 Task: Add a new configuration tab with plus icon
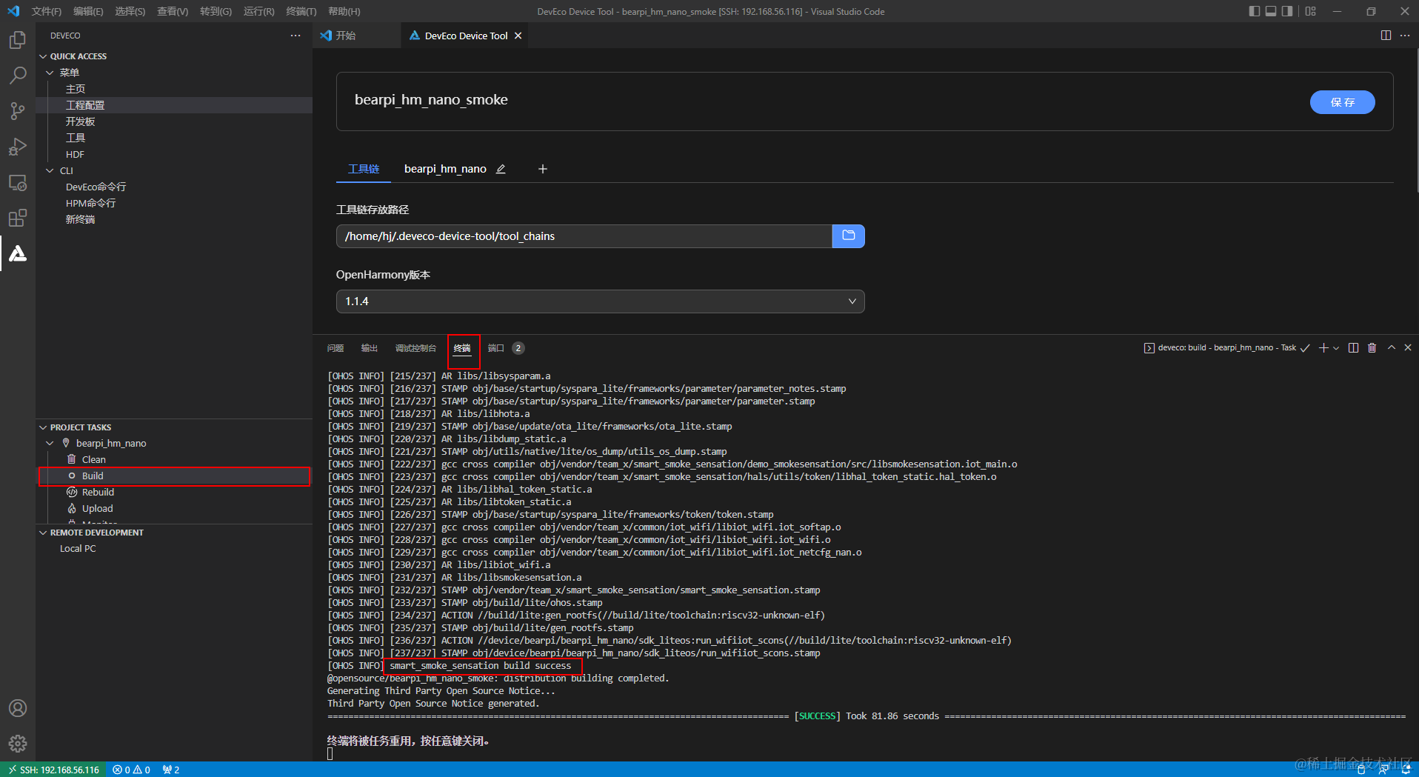coord(543,169)
